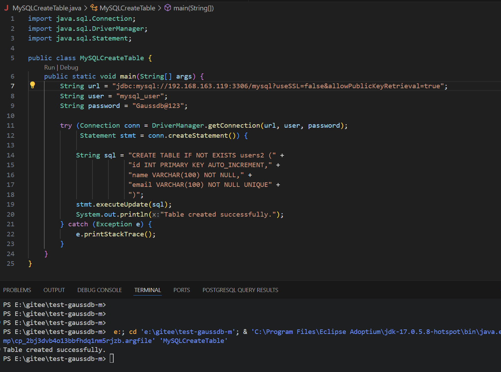Open the DEBUG CONSOLE tab
This screenshot has height=372, width=501.
pyautogui.click(x=100, y=290)
